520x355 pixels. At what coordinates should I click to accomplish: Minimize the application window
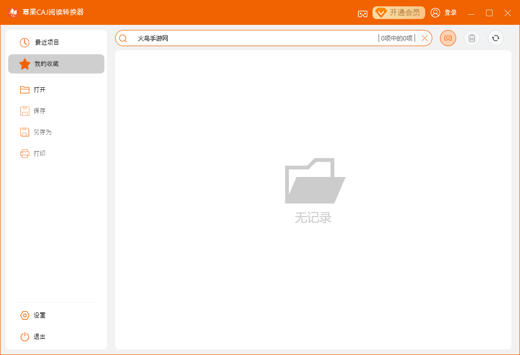471,13
